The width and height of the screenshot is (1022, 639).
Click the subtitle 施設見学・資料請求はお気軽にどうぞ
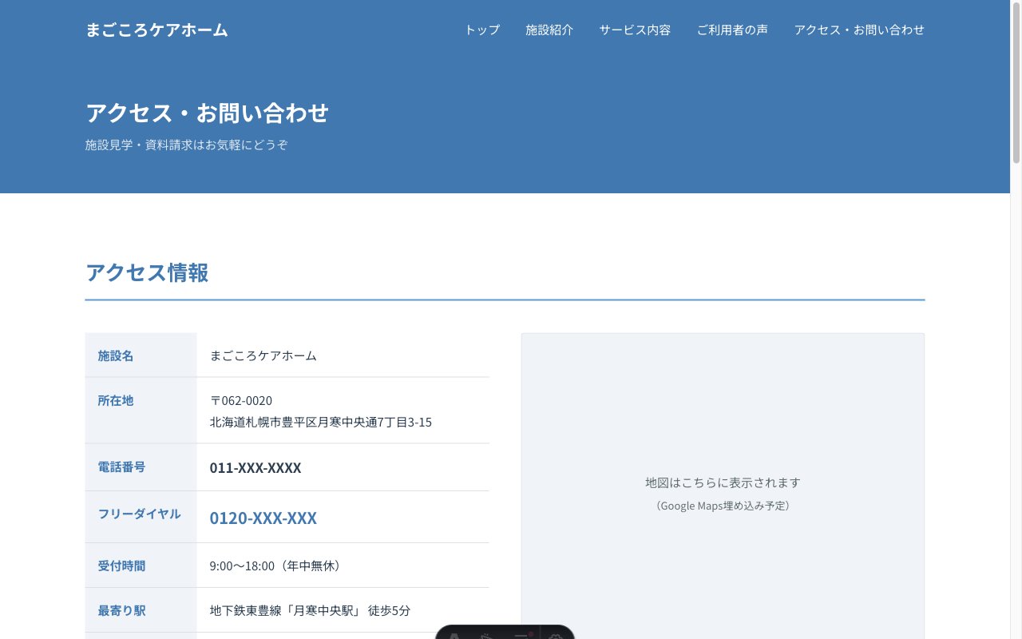tap(187, 145)
